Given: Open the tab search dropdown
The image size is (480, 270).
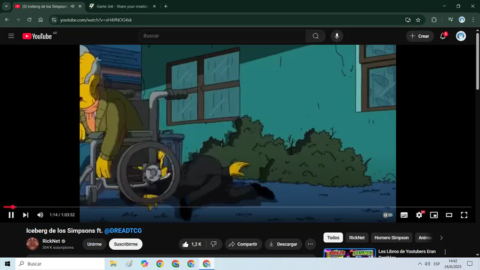Looking at the screenshot, I should click(x=6, y=6).
